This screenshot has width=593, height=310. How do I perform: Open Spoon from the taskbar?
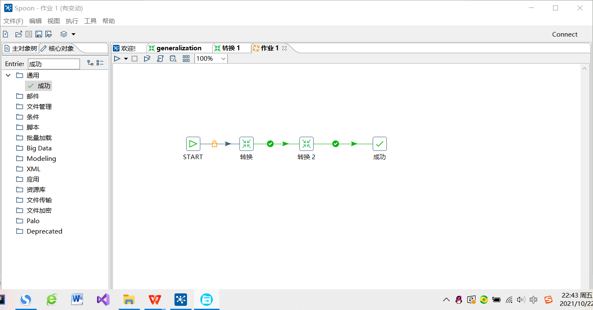(x=181, y=299)
